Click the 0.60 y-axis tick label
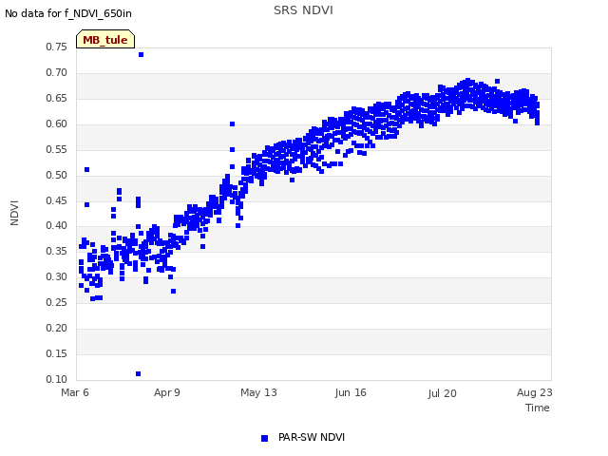The width and height of the screenshot is (608, 456). point(57,123)
